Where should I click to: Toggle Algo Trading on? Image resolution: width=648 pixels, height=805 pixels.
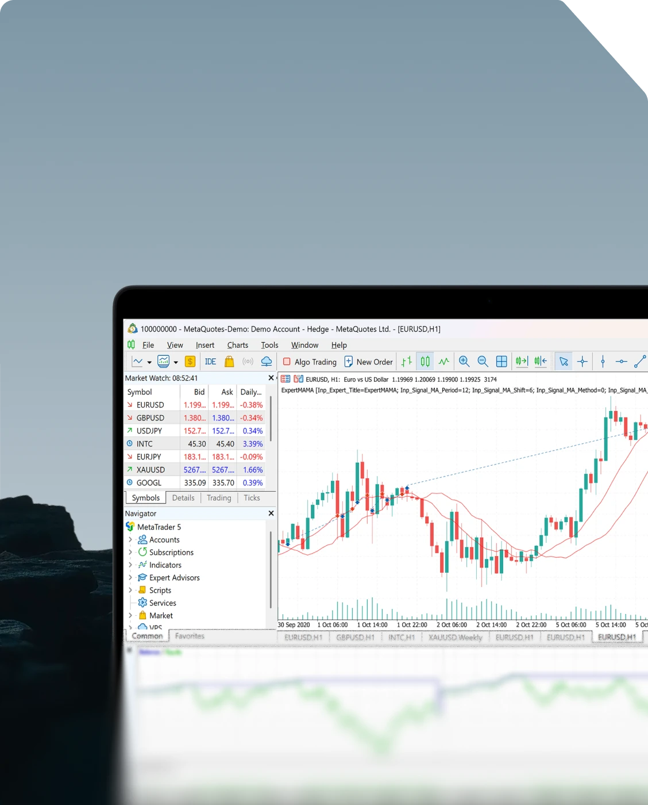click(310, 362)
